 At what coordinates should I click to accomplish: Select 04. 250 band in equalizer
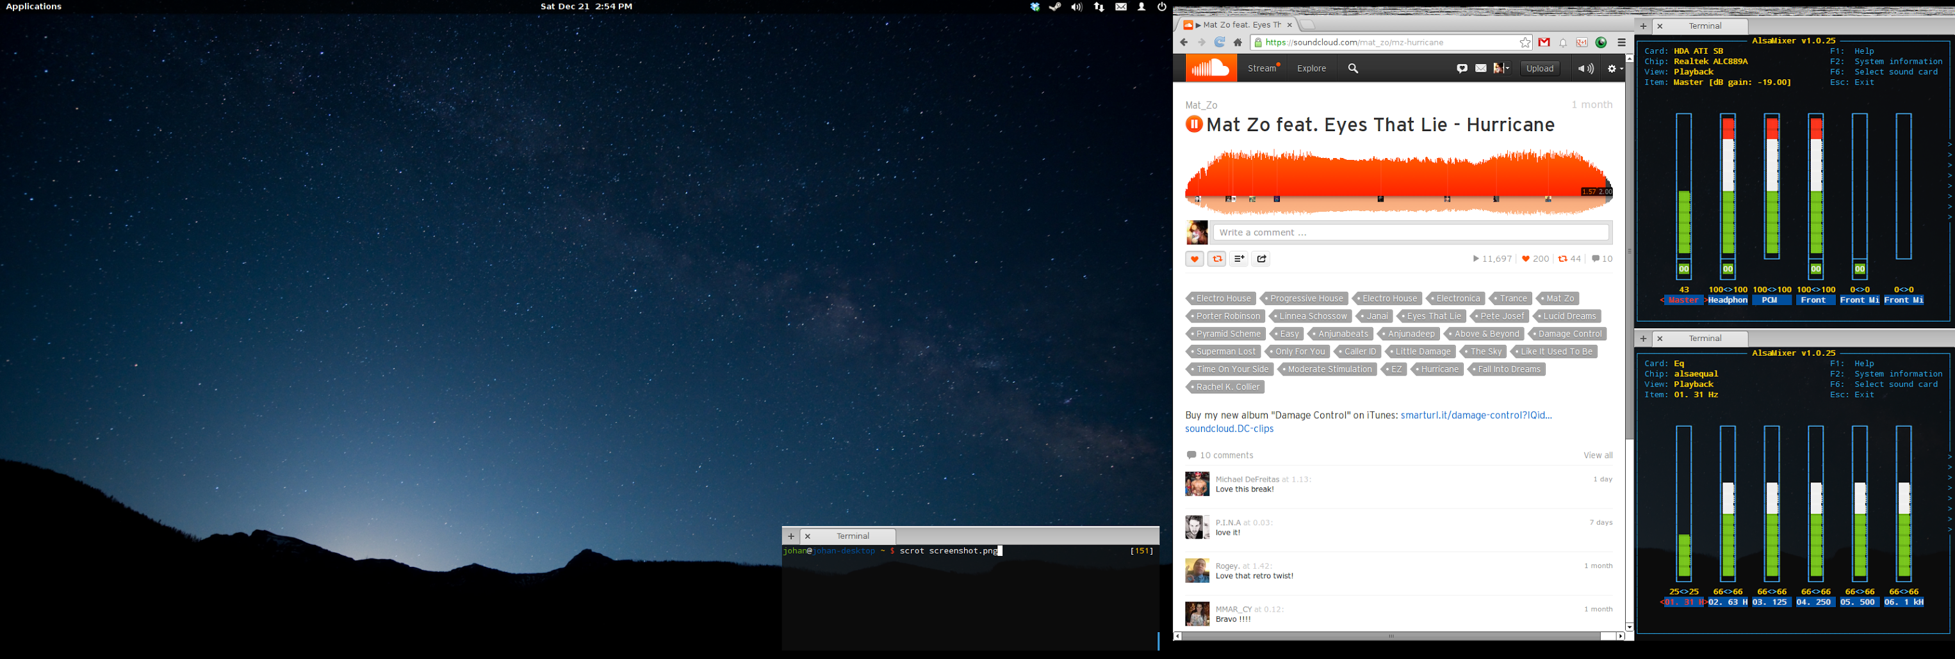click(1815, 602)
